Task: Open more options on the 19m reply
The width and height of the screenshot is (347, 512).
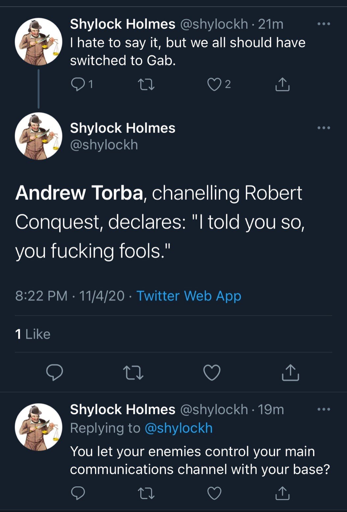Action: (324, 410)
